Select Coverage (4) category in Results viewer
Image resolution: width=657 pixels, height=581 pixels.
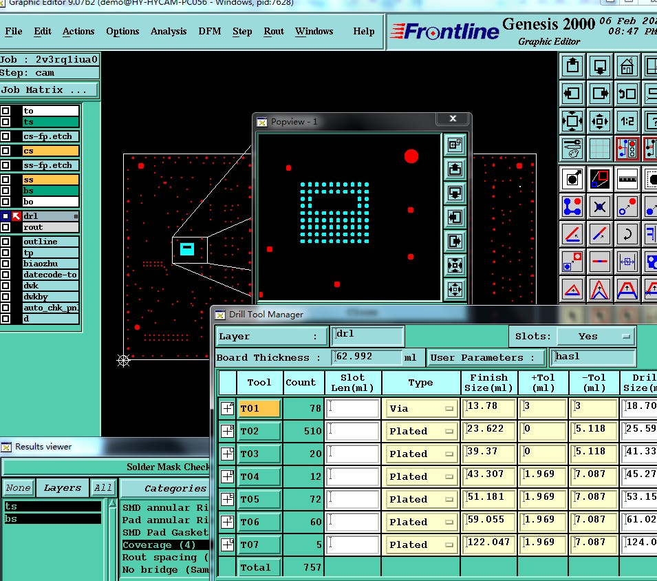165,545
